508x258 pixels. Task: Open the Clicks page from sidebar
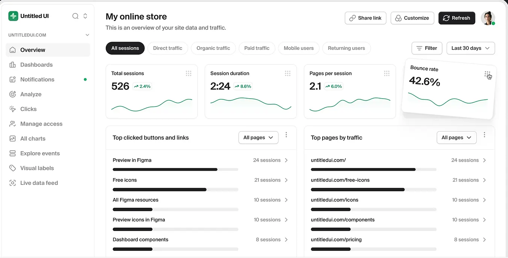coord(28,109)
